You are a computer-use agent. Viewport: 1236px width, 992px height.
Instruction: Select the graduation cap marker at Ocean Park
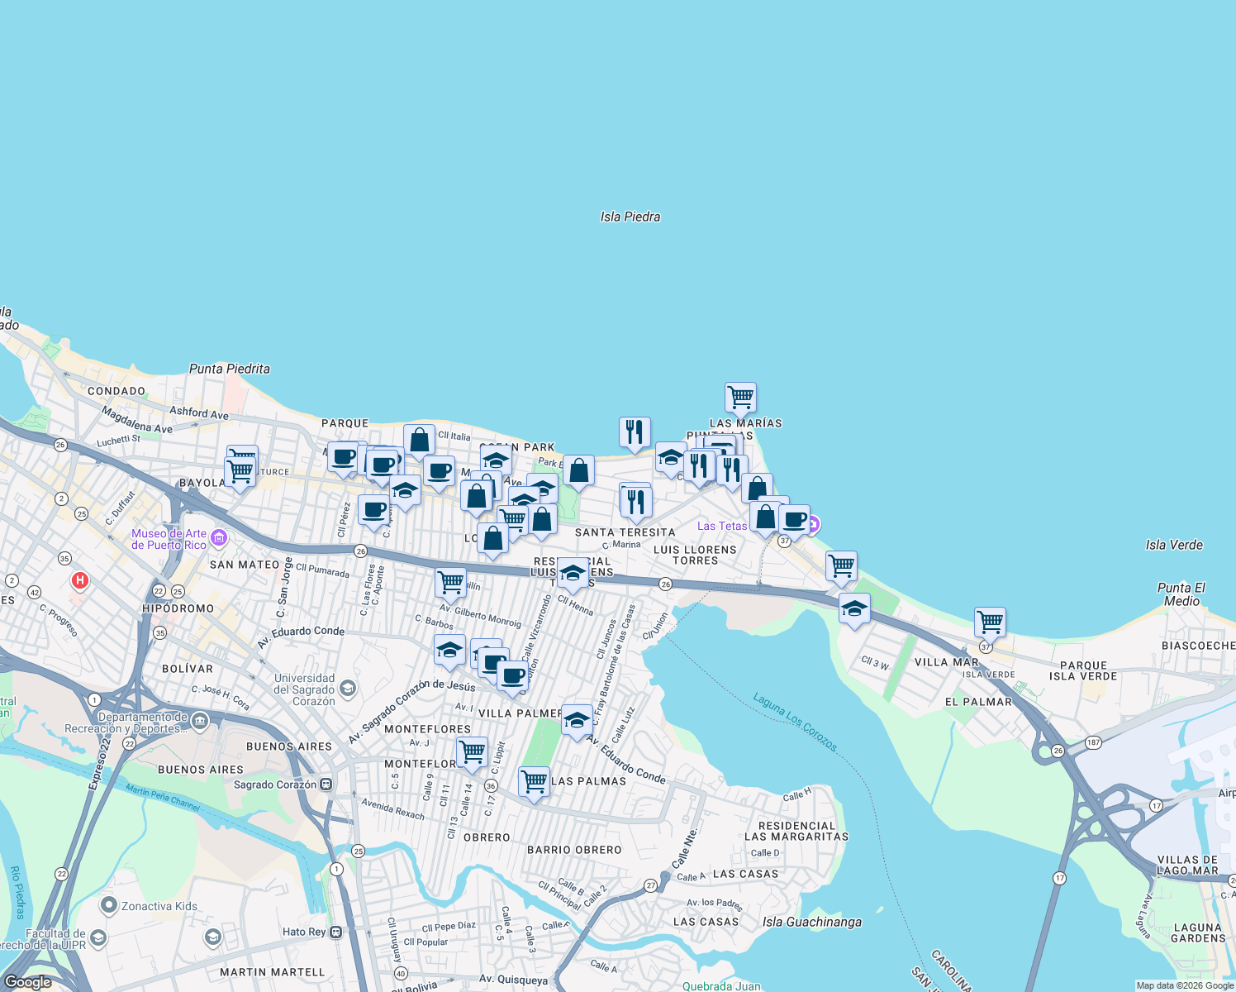point(496,459)
